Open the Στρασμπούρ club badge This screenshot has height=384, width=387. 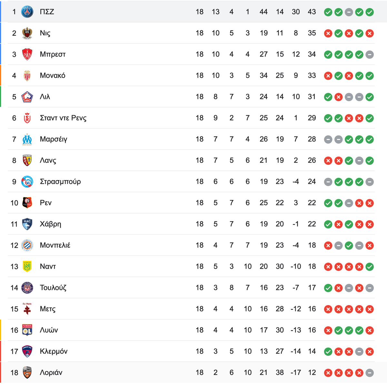point(27,182)
